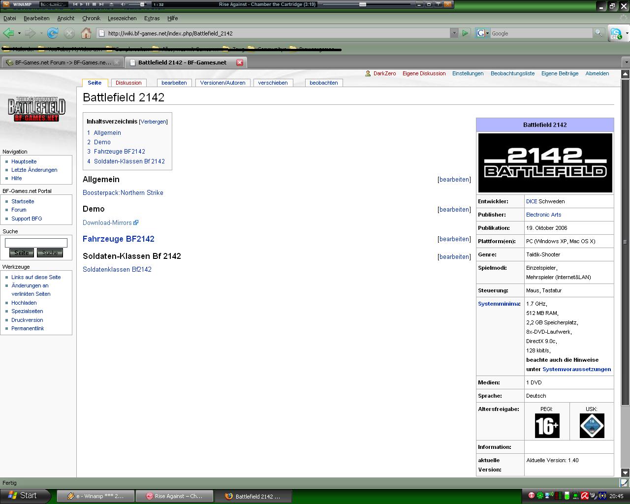Click the Skype toolbar icon
Screen dimensions: 630x504
616,33
